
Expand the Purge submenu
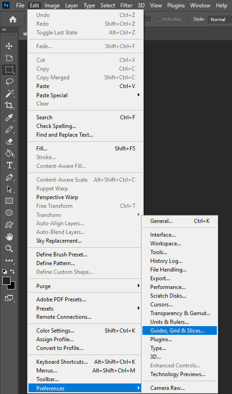tap(85, 286)
